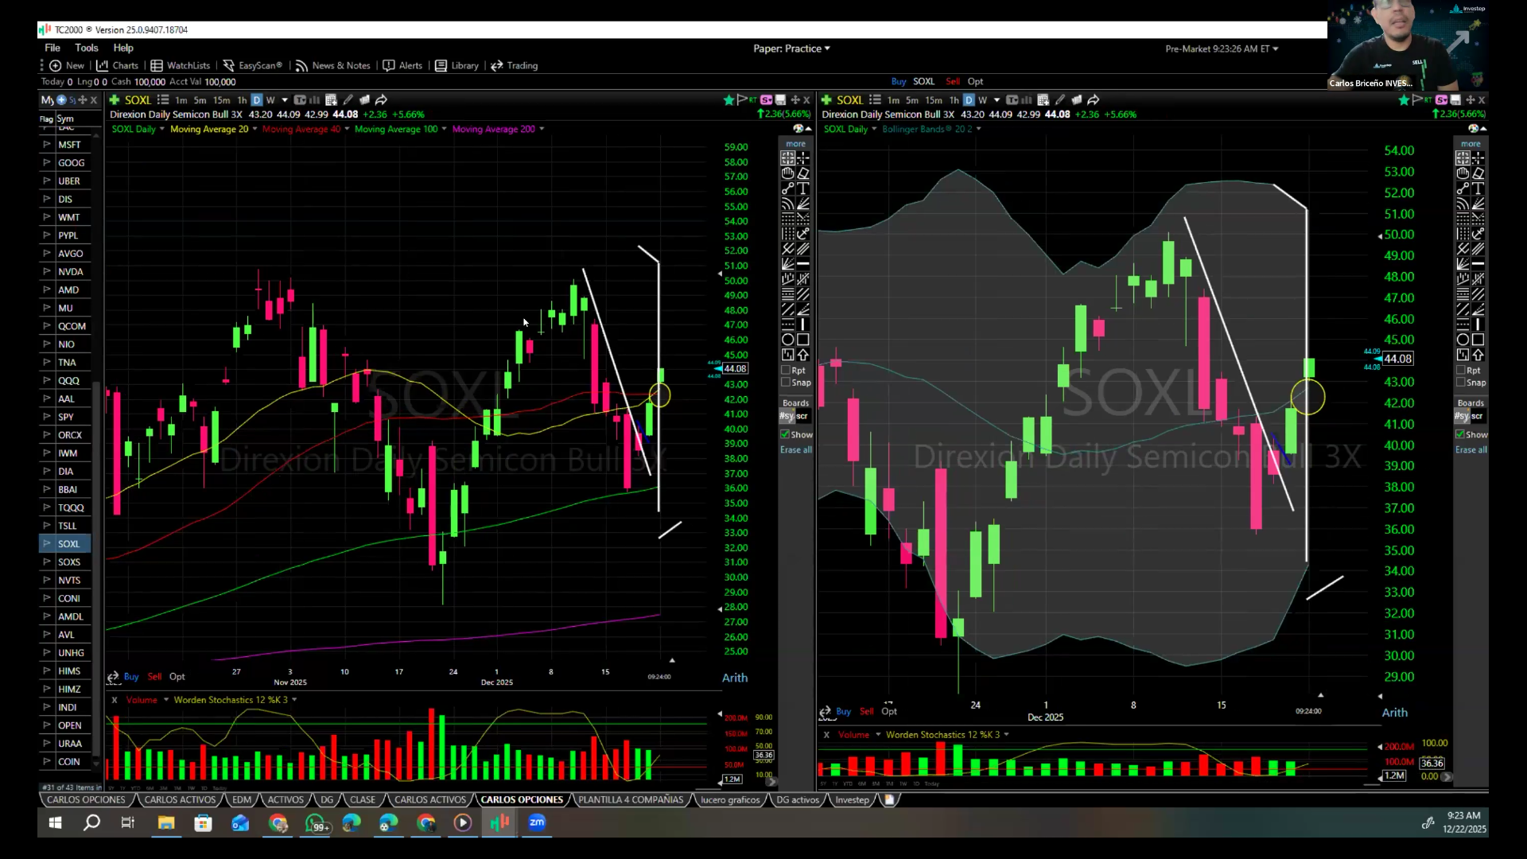1527x859 pixels.
Task: Click the green plus icon beside left SOXL symbol
Action: click(x=115, y=100)
